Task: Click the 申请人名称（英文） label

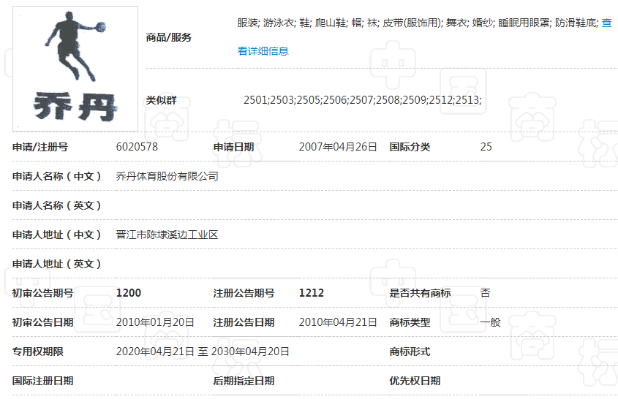Action: tap(57, 205)
